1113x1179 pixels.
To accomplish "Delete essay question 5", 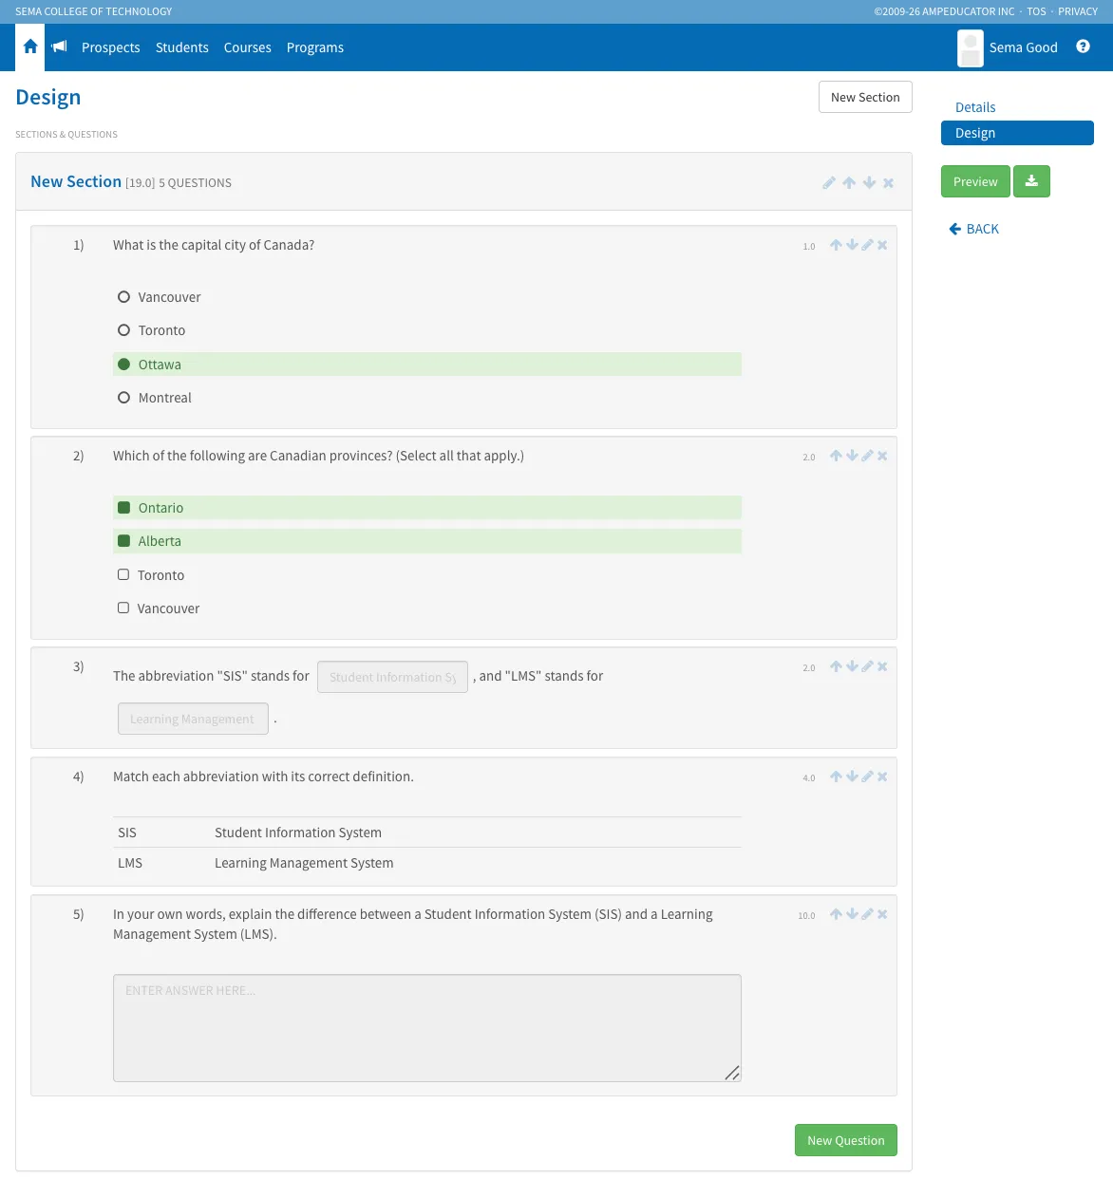I will (x=882, y=914).
